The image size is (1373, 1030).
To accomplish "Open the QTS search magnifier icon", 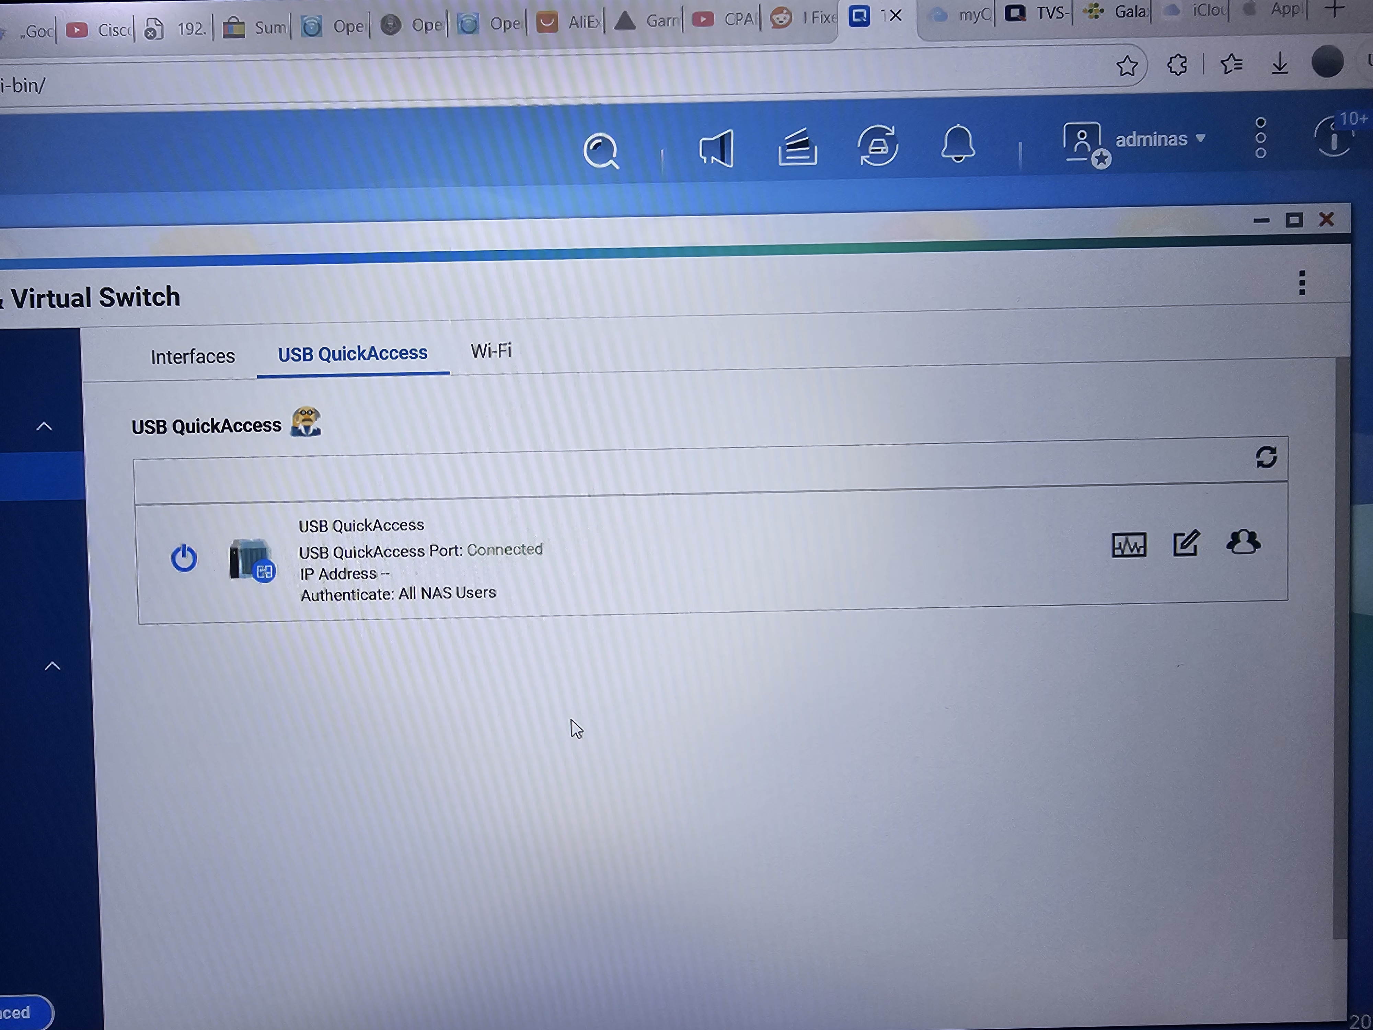I will pyautogui.click(x=601, y=151).
